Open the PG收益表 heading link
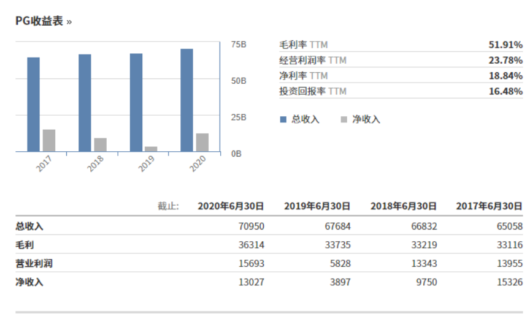530x314 pixels. [44, 21]
